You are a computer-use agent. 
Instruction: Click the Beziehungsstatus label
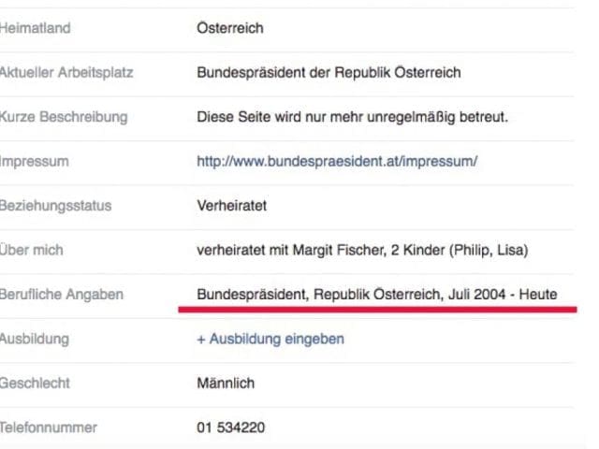(x=56, y=206)
